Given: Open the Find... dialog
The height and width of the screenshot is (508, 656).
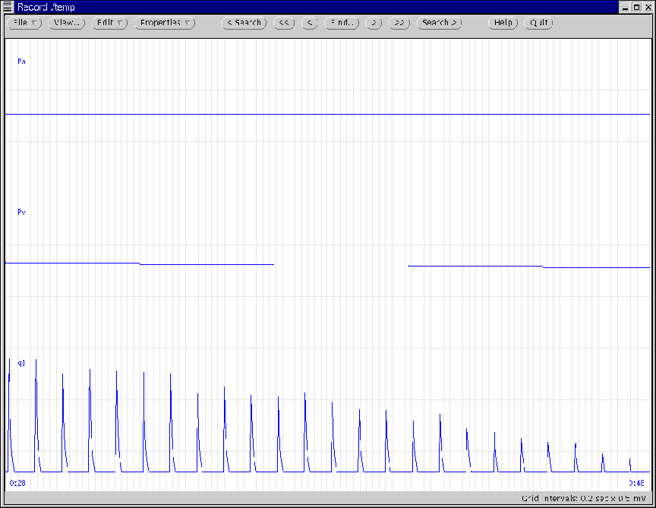Looking at the screenshot, I should [x=342, y=23].
